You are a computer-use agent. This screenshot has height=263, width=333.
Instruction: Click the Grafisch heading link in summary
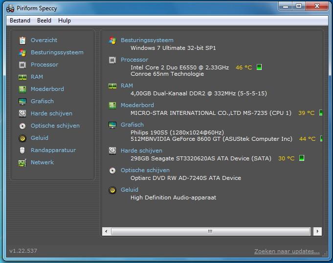point(132,125)
